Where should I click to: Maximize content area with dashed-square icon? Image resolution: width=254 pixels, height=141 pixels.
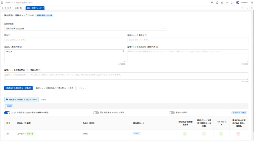252,8
